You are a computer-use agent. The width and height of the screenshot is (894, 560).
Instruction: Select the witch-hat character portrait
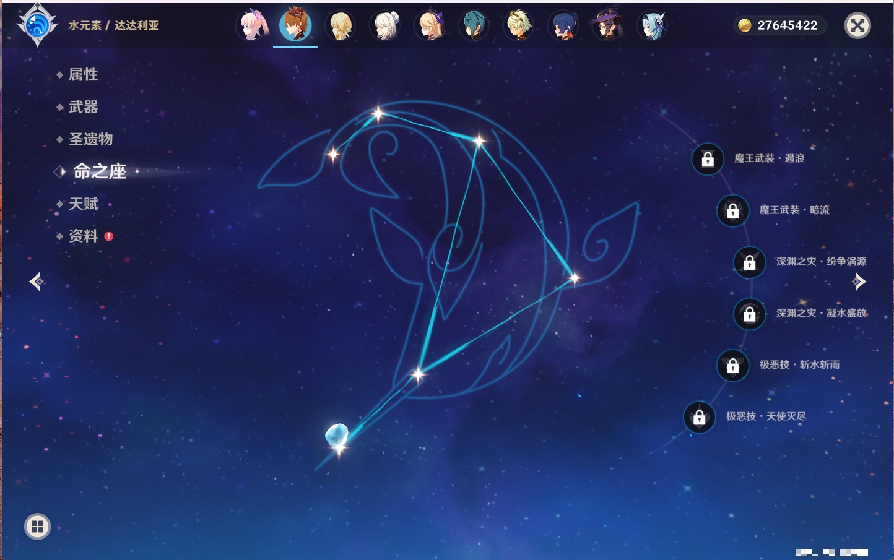(x=607, y=26)
